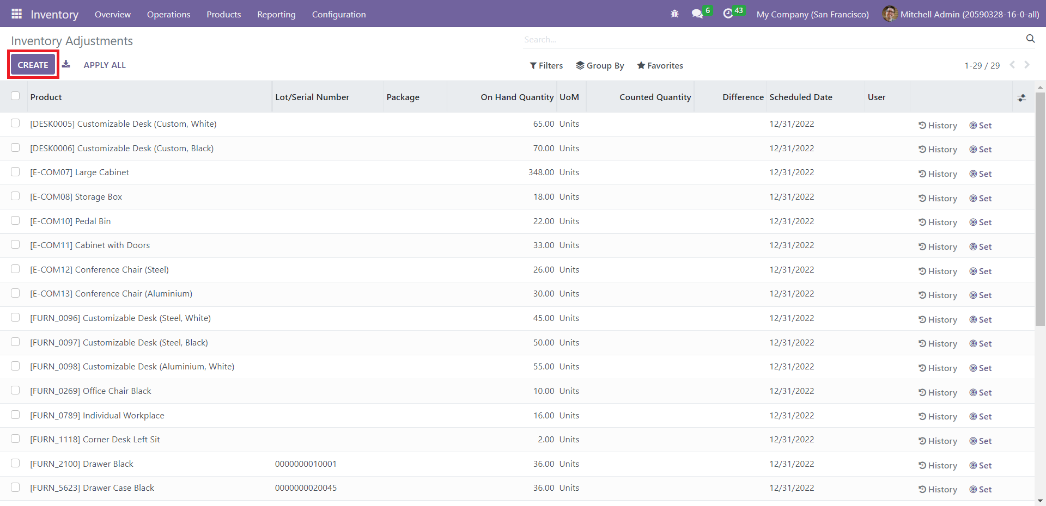This screenshot has width=1046, height=506.
Task: Tick the Pedal Bin row checkbox
Action: pos(15,220)
